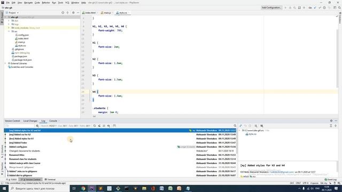Screen dimensions: 342x192
Task: Click the log view options eye icon
Action: tap(108, 126)
